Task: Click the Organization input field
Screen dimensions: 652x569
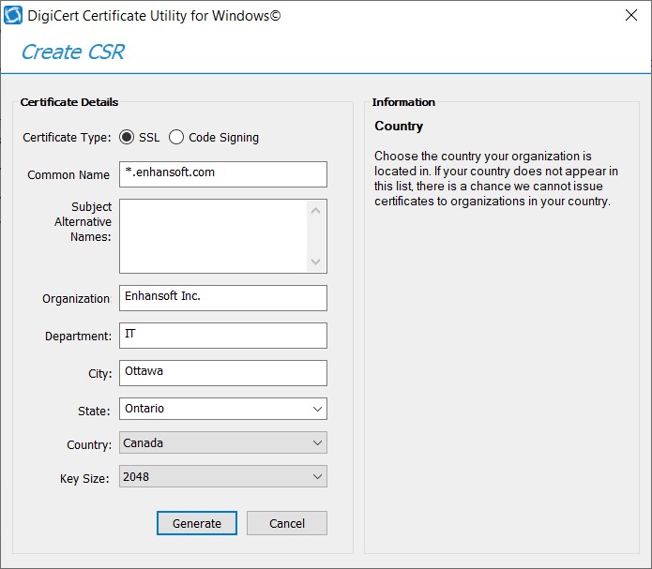Action: [x=223, y=298]
